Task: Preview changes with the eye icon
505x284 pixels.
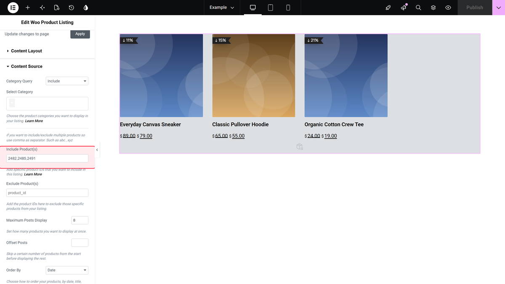Action: (448, 8)
